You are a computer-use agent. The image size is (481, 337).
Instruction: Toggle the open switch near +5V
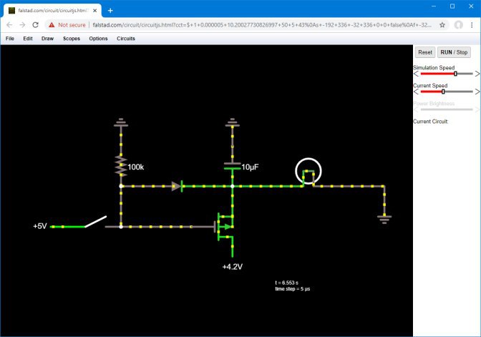(95, 221)
